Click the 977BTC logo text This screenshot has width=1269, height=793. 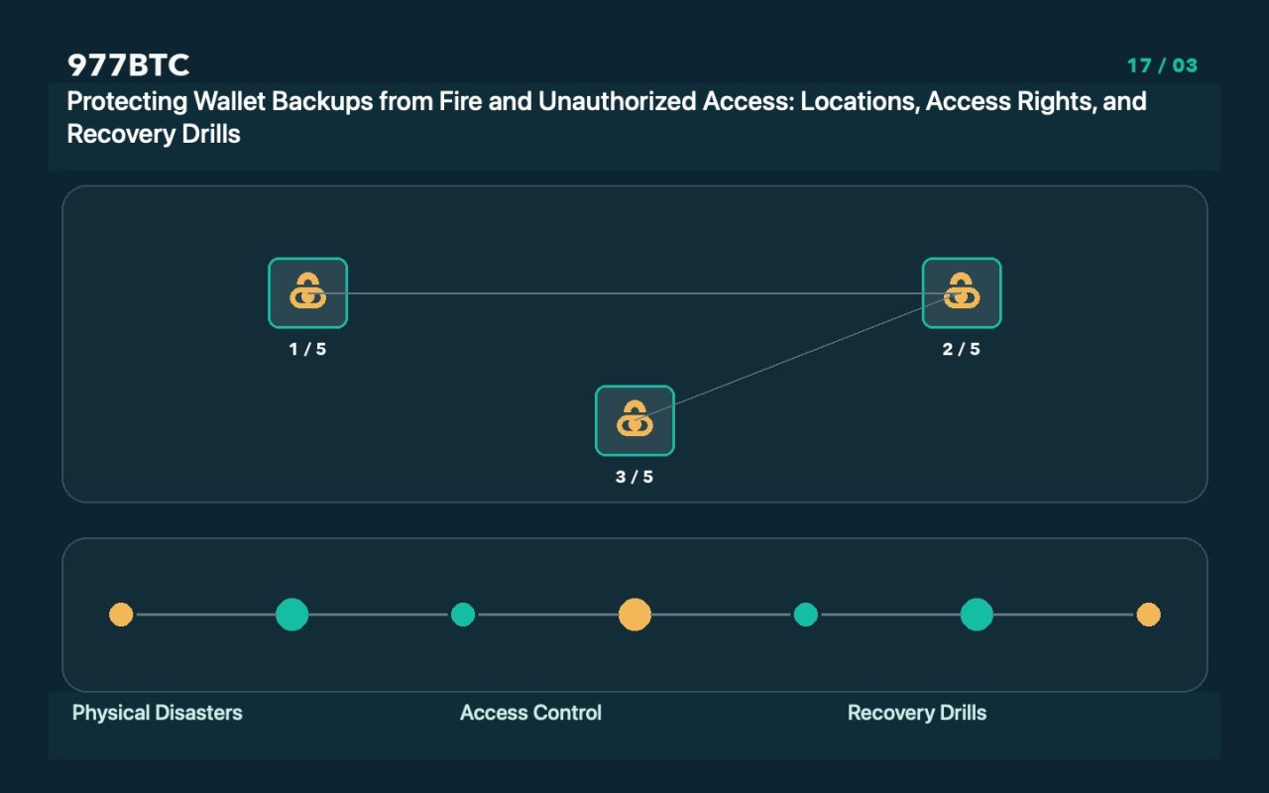[x=128, y=65]
